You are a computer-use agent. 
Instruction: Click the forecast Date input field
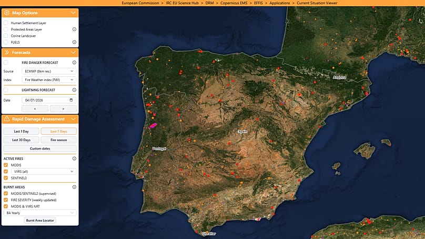[49, 100]
